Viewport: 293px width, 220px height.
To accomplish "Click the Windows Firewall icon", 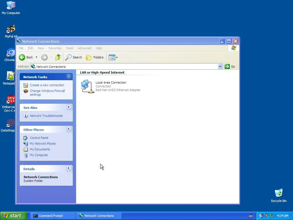I will (25, 91).
